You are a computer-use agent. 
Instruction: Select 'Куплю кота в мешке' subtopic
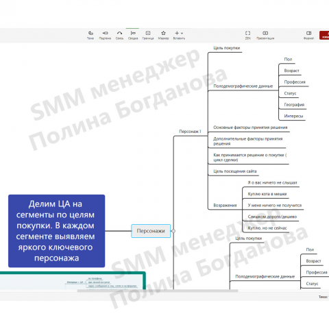(267, 194)
